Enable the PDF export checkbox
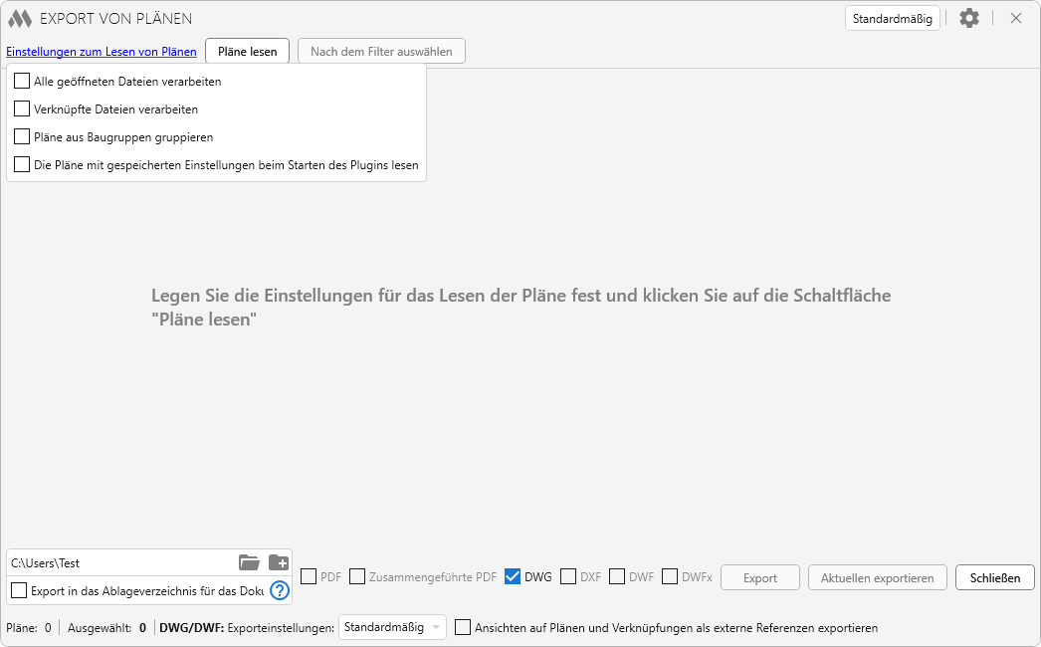Image resolution: width=1041 pixels, height=647 pixels. tap(309, 576)
